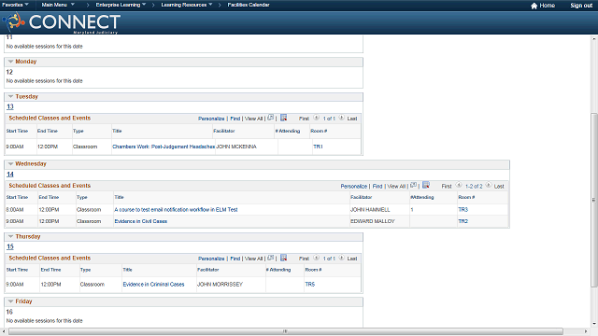Screen dimensions: 598x336
Task: Collapse the Wednesday section
Action: (10, 164)
